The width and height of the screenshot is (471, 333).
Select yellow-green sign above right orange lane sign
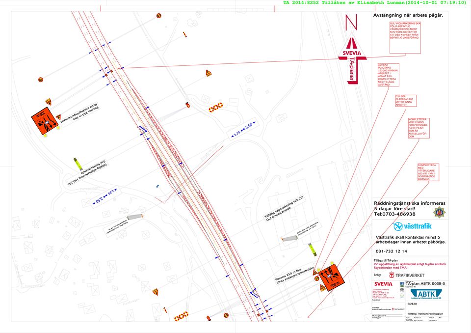pyautogui.click(x=313, y=250)
